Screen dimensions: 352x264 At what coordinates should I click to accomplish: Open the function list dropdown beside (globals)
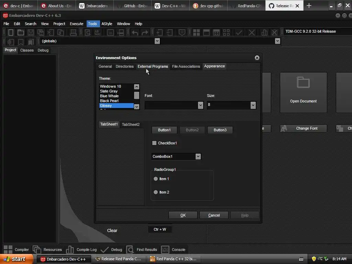click(x=277, y=41)
